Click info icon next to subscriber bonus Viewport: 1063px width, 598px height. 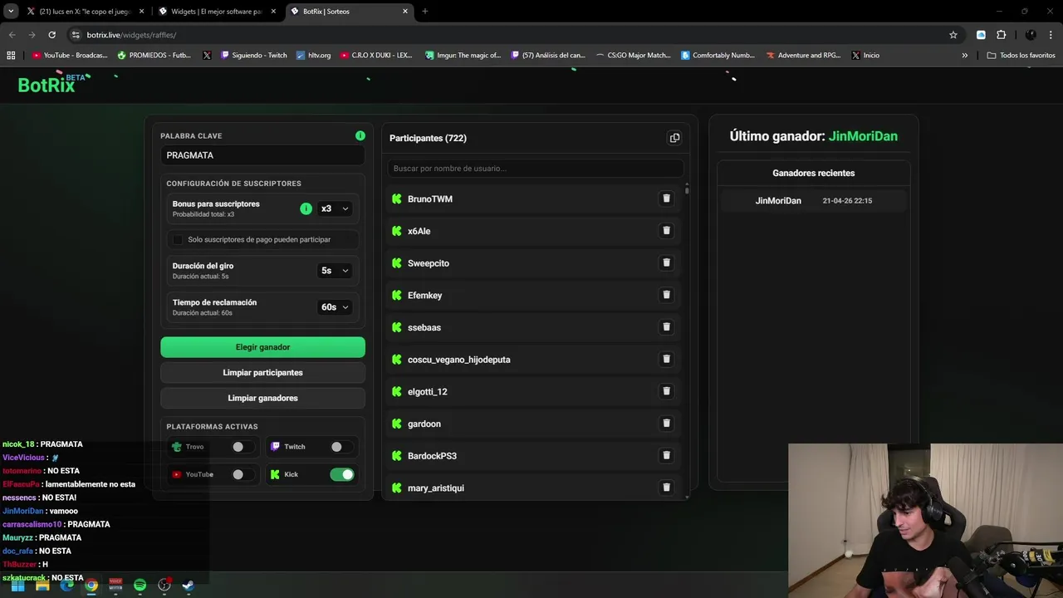(306, 208)
